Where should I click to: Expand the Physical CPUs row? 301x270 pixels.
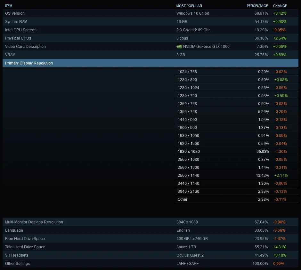[150, 38]
